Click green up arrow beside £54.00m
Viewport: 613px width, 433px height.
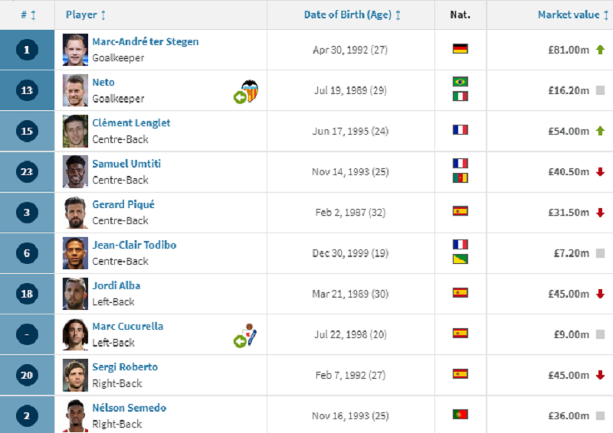(x=600, y=131)
